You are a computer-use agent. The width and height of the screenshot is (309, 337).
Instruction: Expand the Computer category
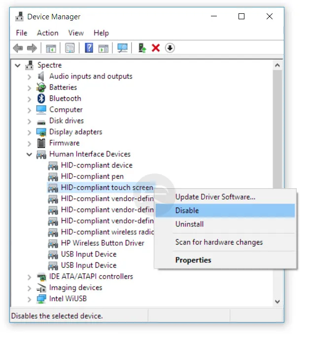30,110
